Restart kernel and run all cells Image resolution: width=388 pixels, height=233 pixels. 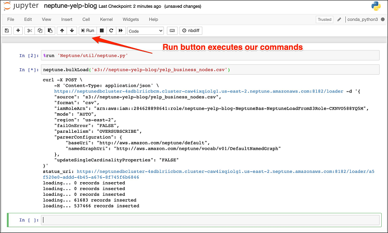point(121,31)
